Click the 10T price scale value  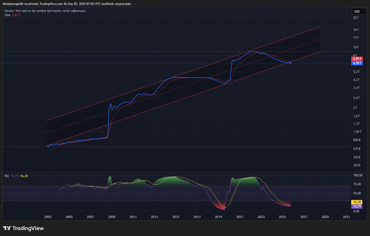coord(356,48)
